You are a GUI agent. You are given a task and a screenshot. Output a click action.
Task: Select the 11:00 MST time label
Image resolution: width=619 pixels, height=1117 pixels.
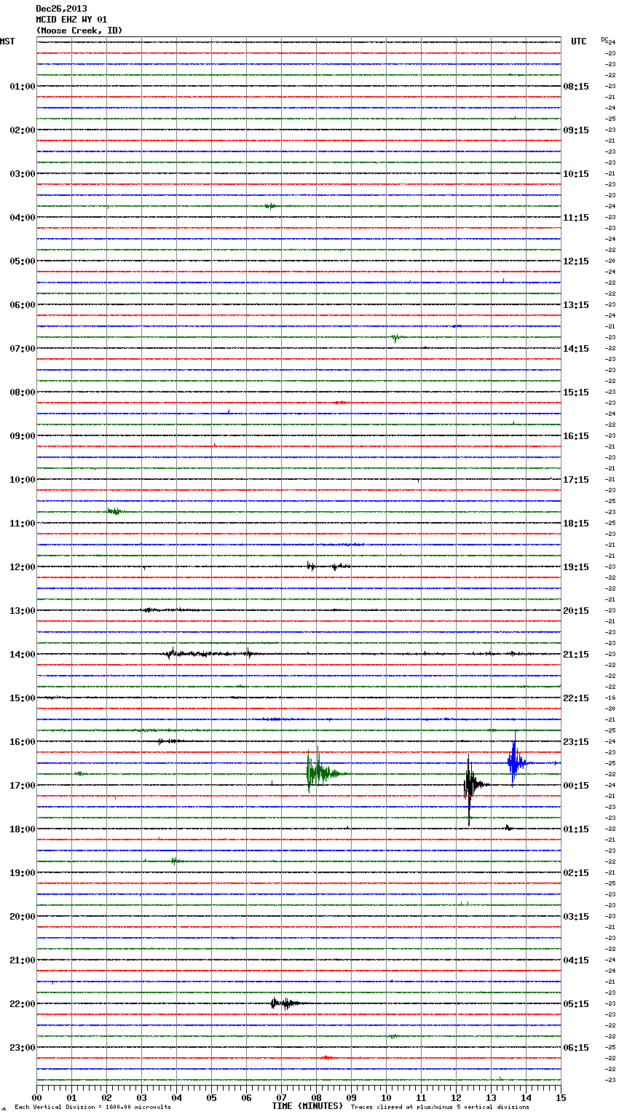[22, 524]
